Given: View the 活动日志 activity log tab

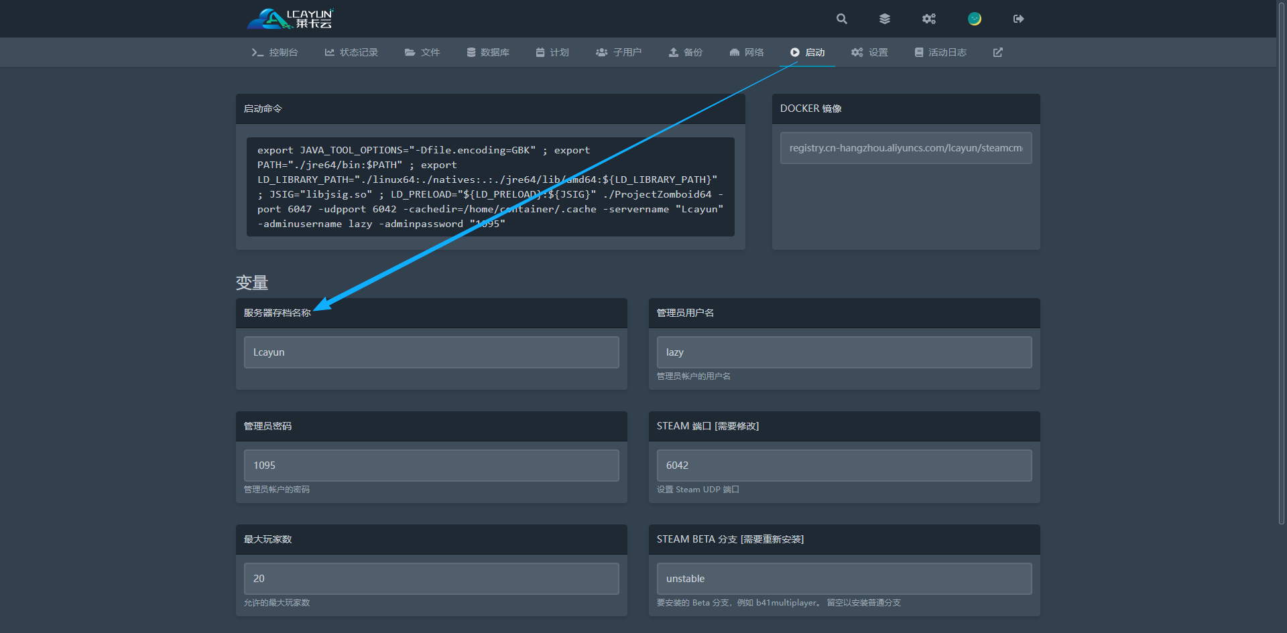Looking at the screenshot, I should (940, 52).
